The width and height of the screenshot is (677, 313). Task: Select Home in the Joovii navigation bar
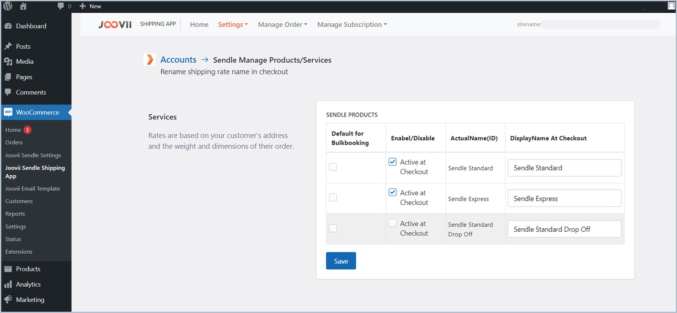click(199, 25)
